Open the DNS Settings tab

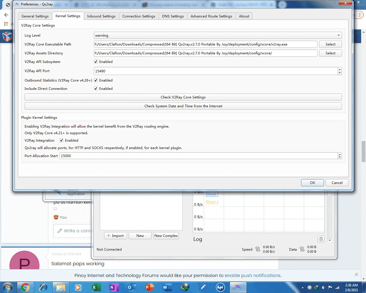173,16
